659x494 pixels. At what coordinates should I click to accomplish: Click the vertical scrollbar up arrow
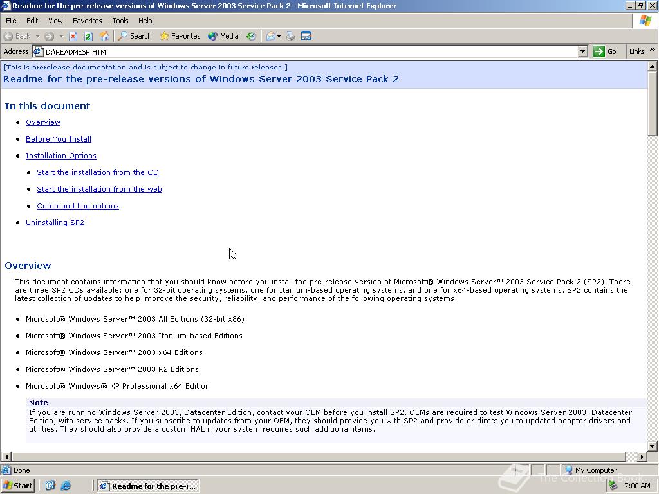(653, 66)
